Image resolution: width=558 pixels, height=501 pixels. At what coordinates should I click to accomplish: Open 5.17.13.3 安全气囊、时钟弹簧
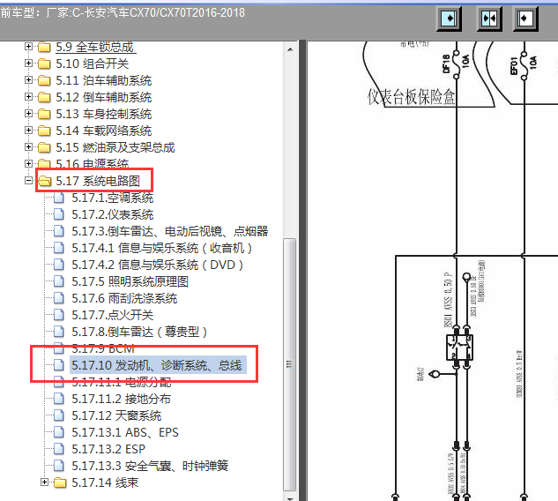[x=150, y=466]
